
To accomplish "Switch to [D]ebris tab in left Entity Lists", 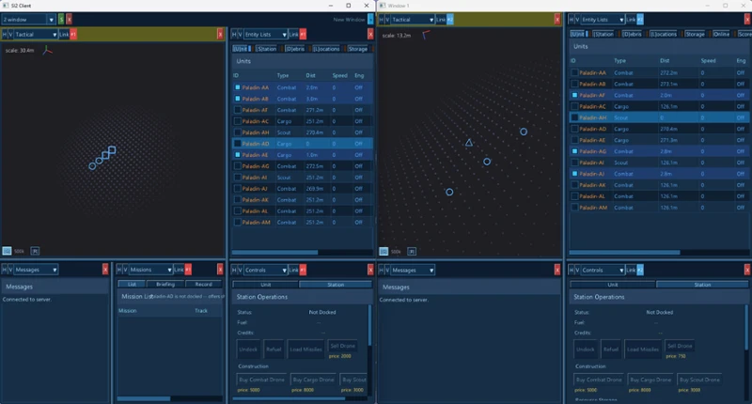I will pos(295,49).
